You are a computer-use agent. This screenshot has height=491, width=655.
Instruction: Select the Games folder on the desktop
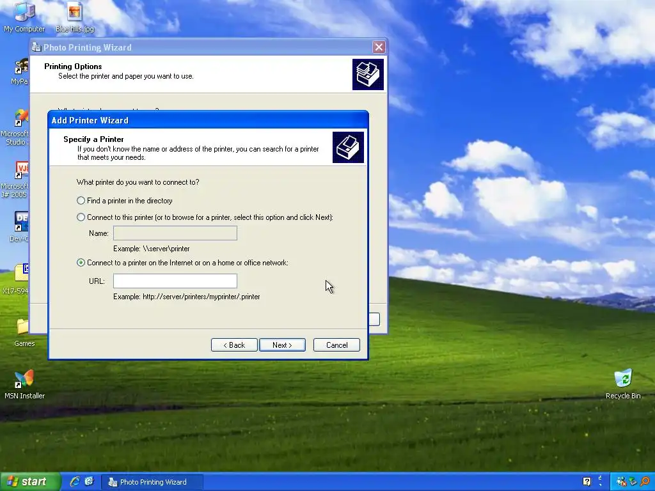tap(24, 332)
